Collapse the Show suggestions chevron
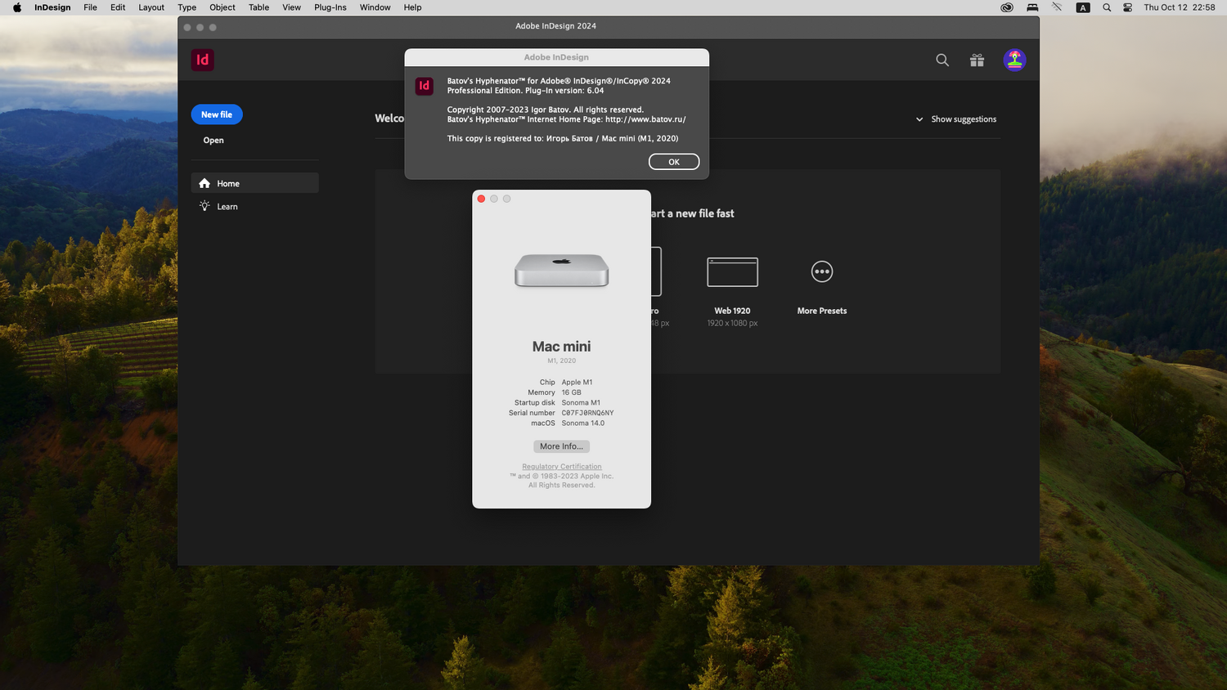 [x=919, y=119]
